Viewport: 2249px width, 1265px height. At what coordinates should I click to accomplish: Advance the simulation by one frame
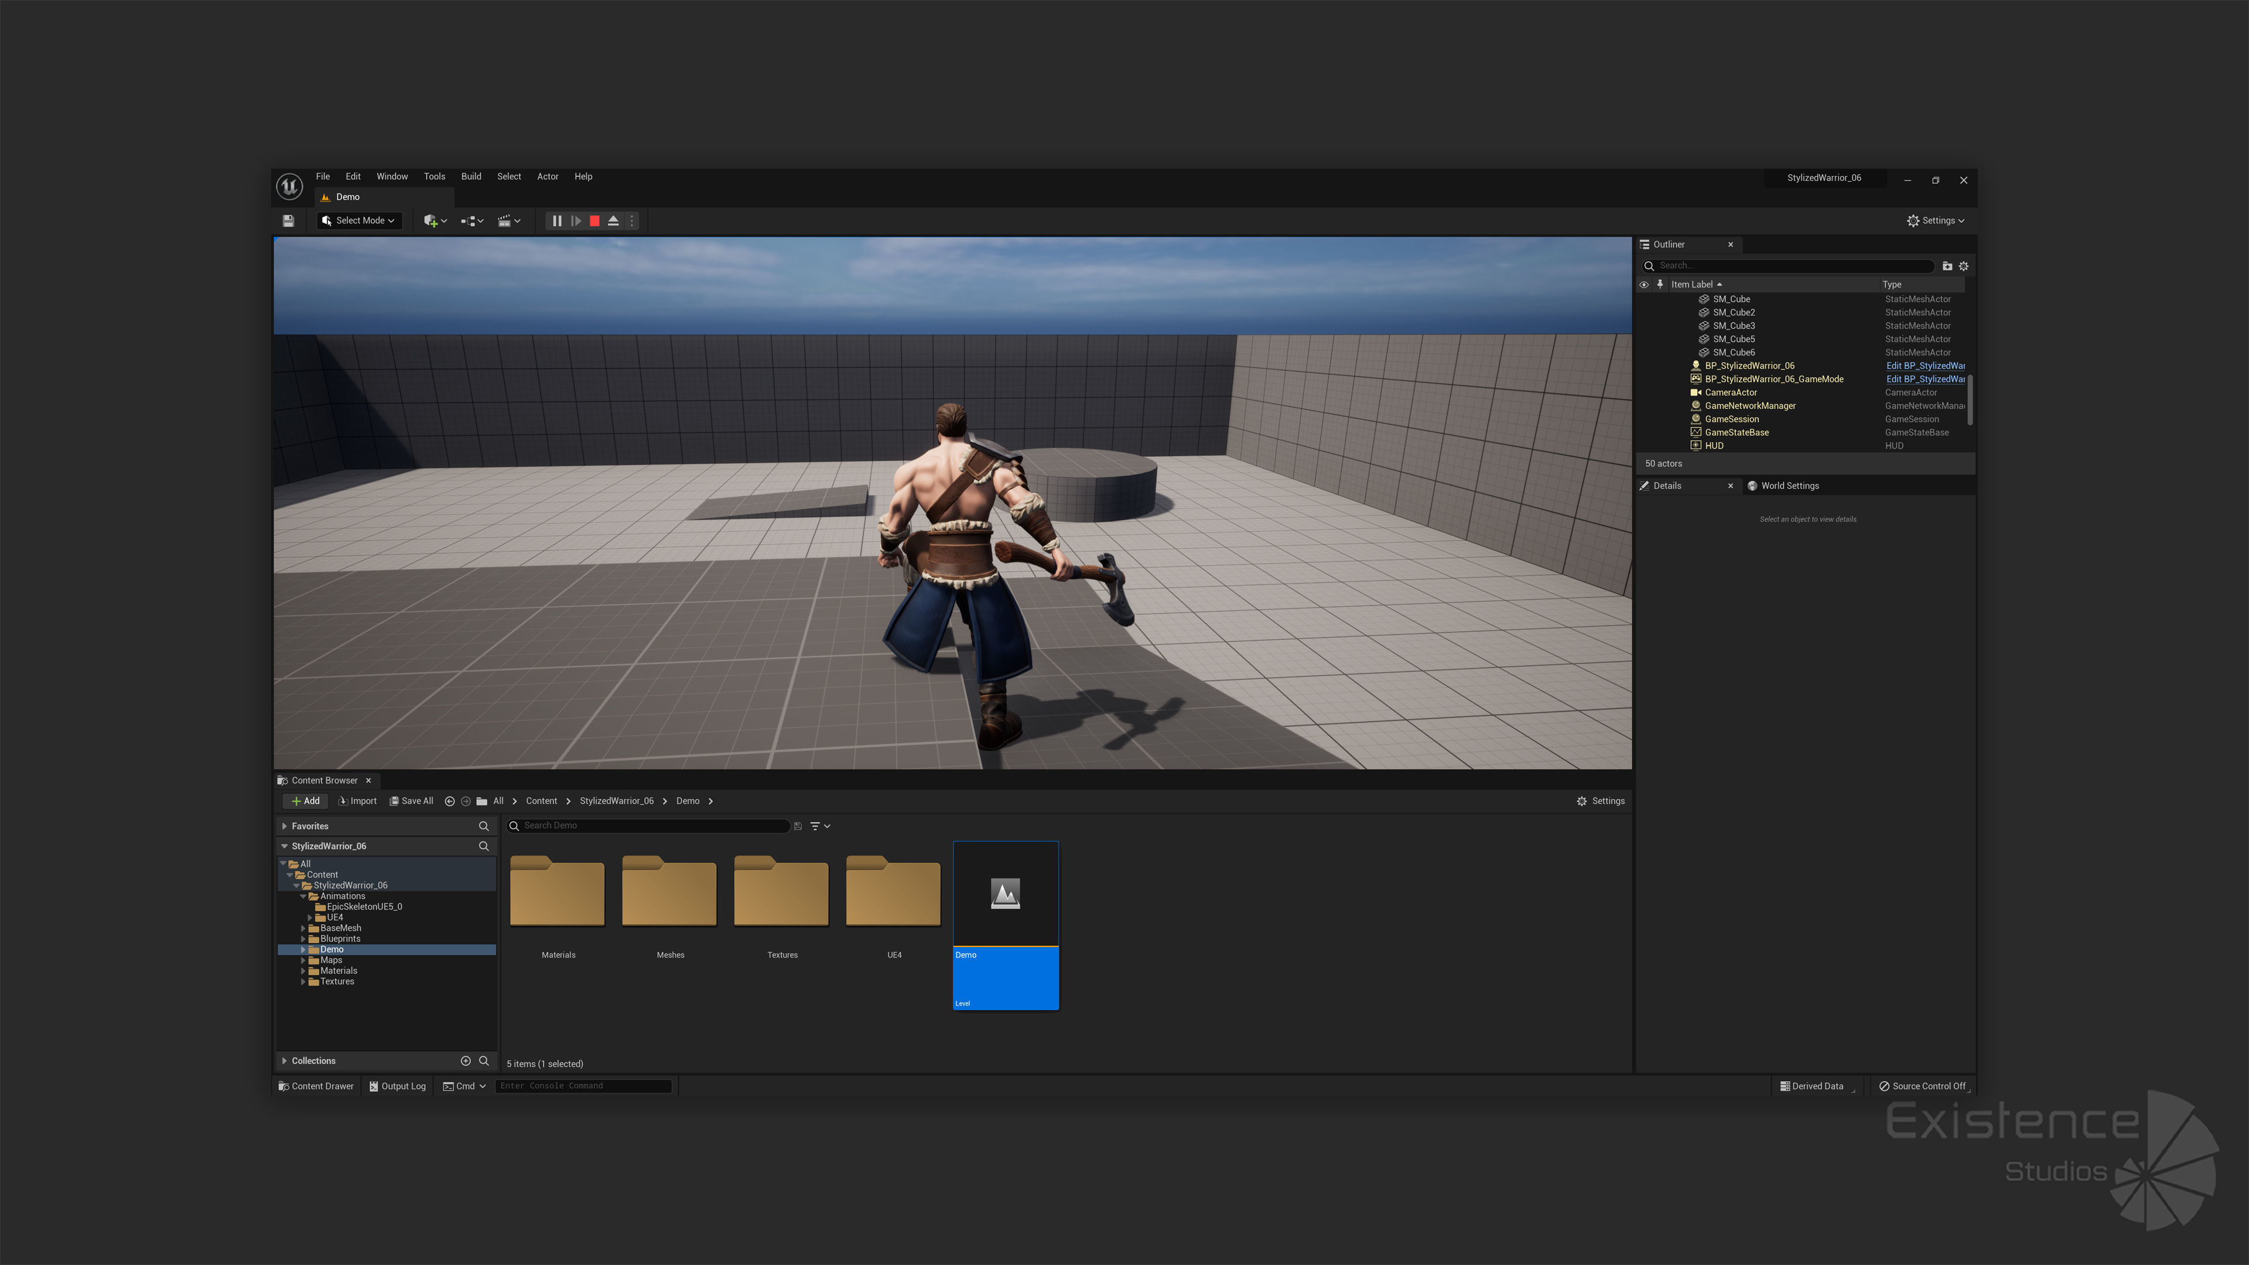576,221
